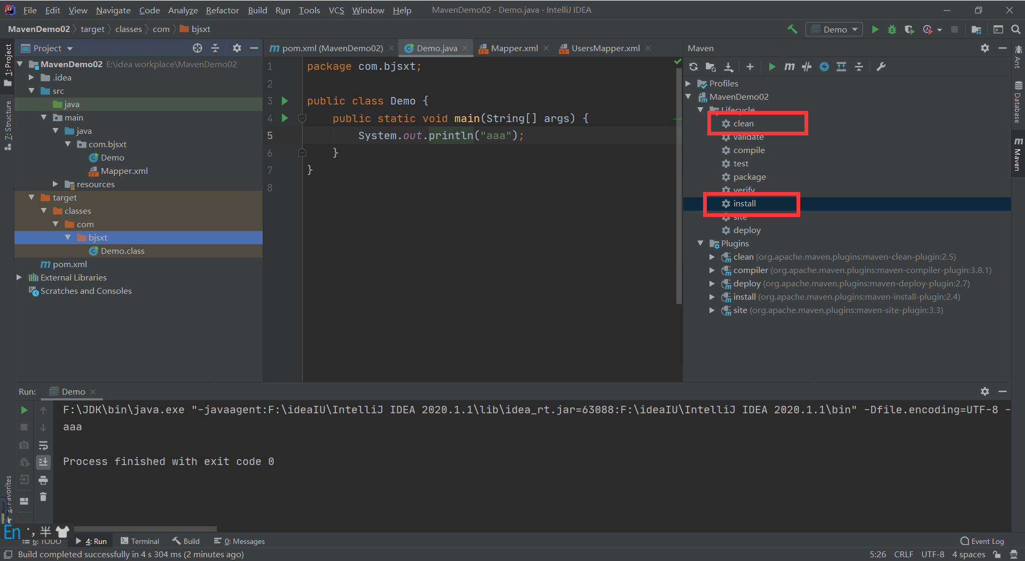
Task: Click the UTF-8 encoding in the status bar
Action: point(933,554)
